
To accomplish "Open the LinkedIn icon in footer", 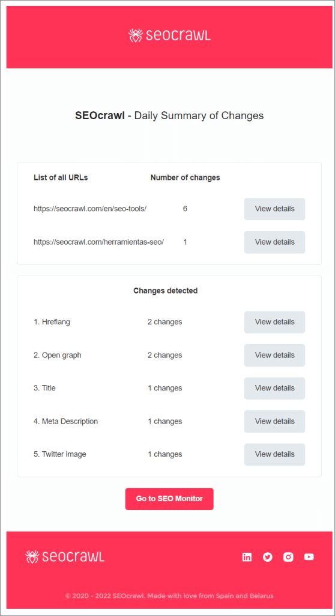I will click(x=247, y=556).
